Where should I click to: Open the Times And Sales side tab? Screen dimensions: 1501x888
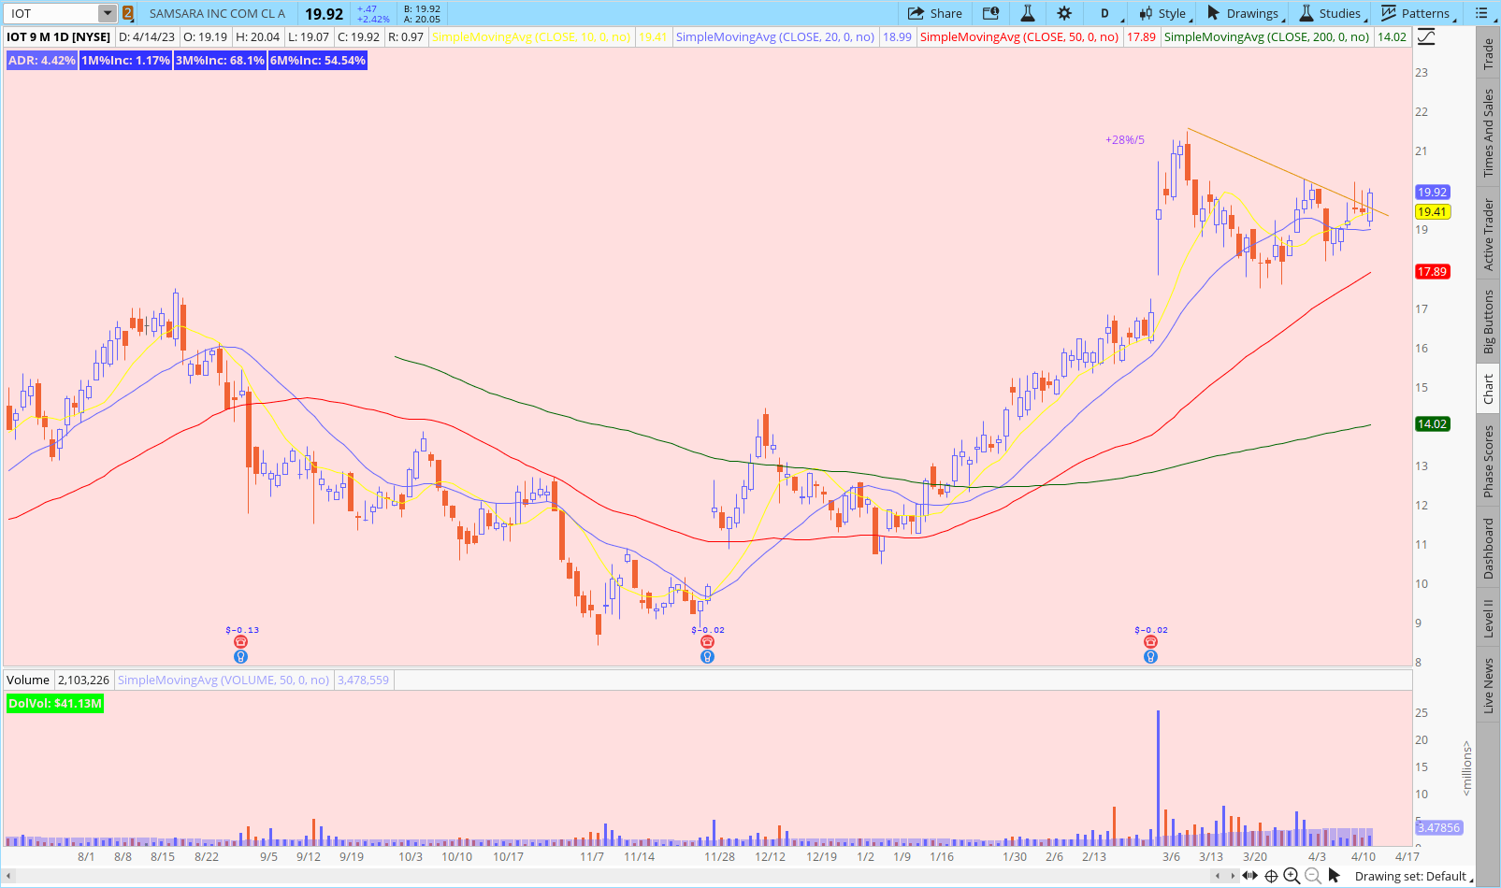coord(1489,133)
